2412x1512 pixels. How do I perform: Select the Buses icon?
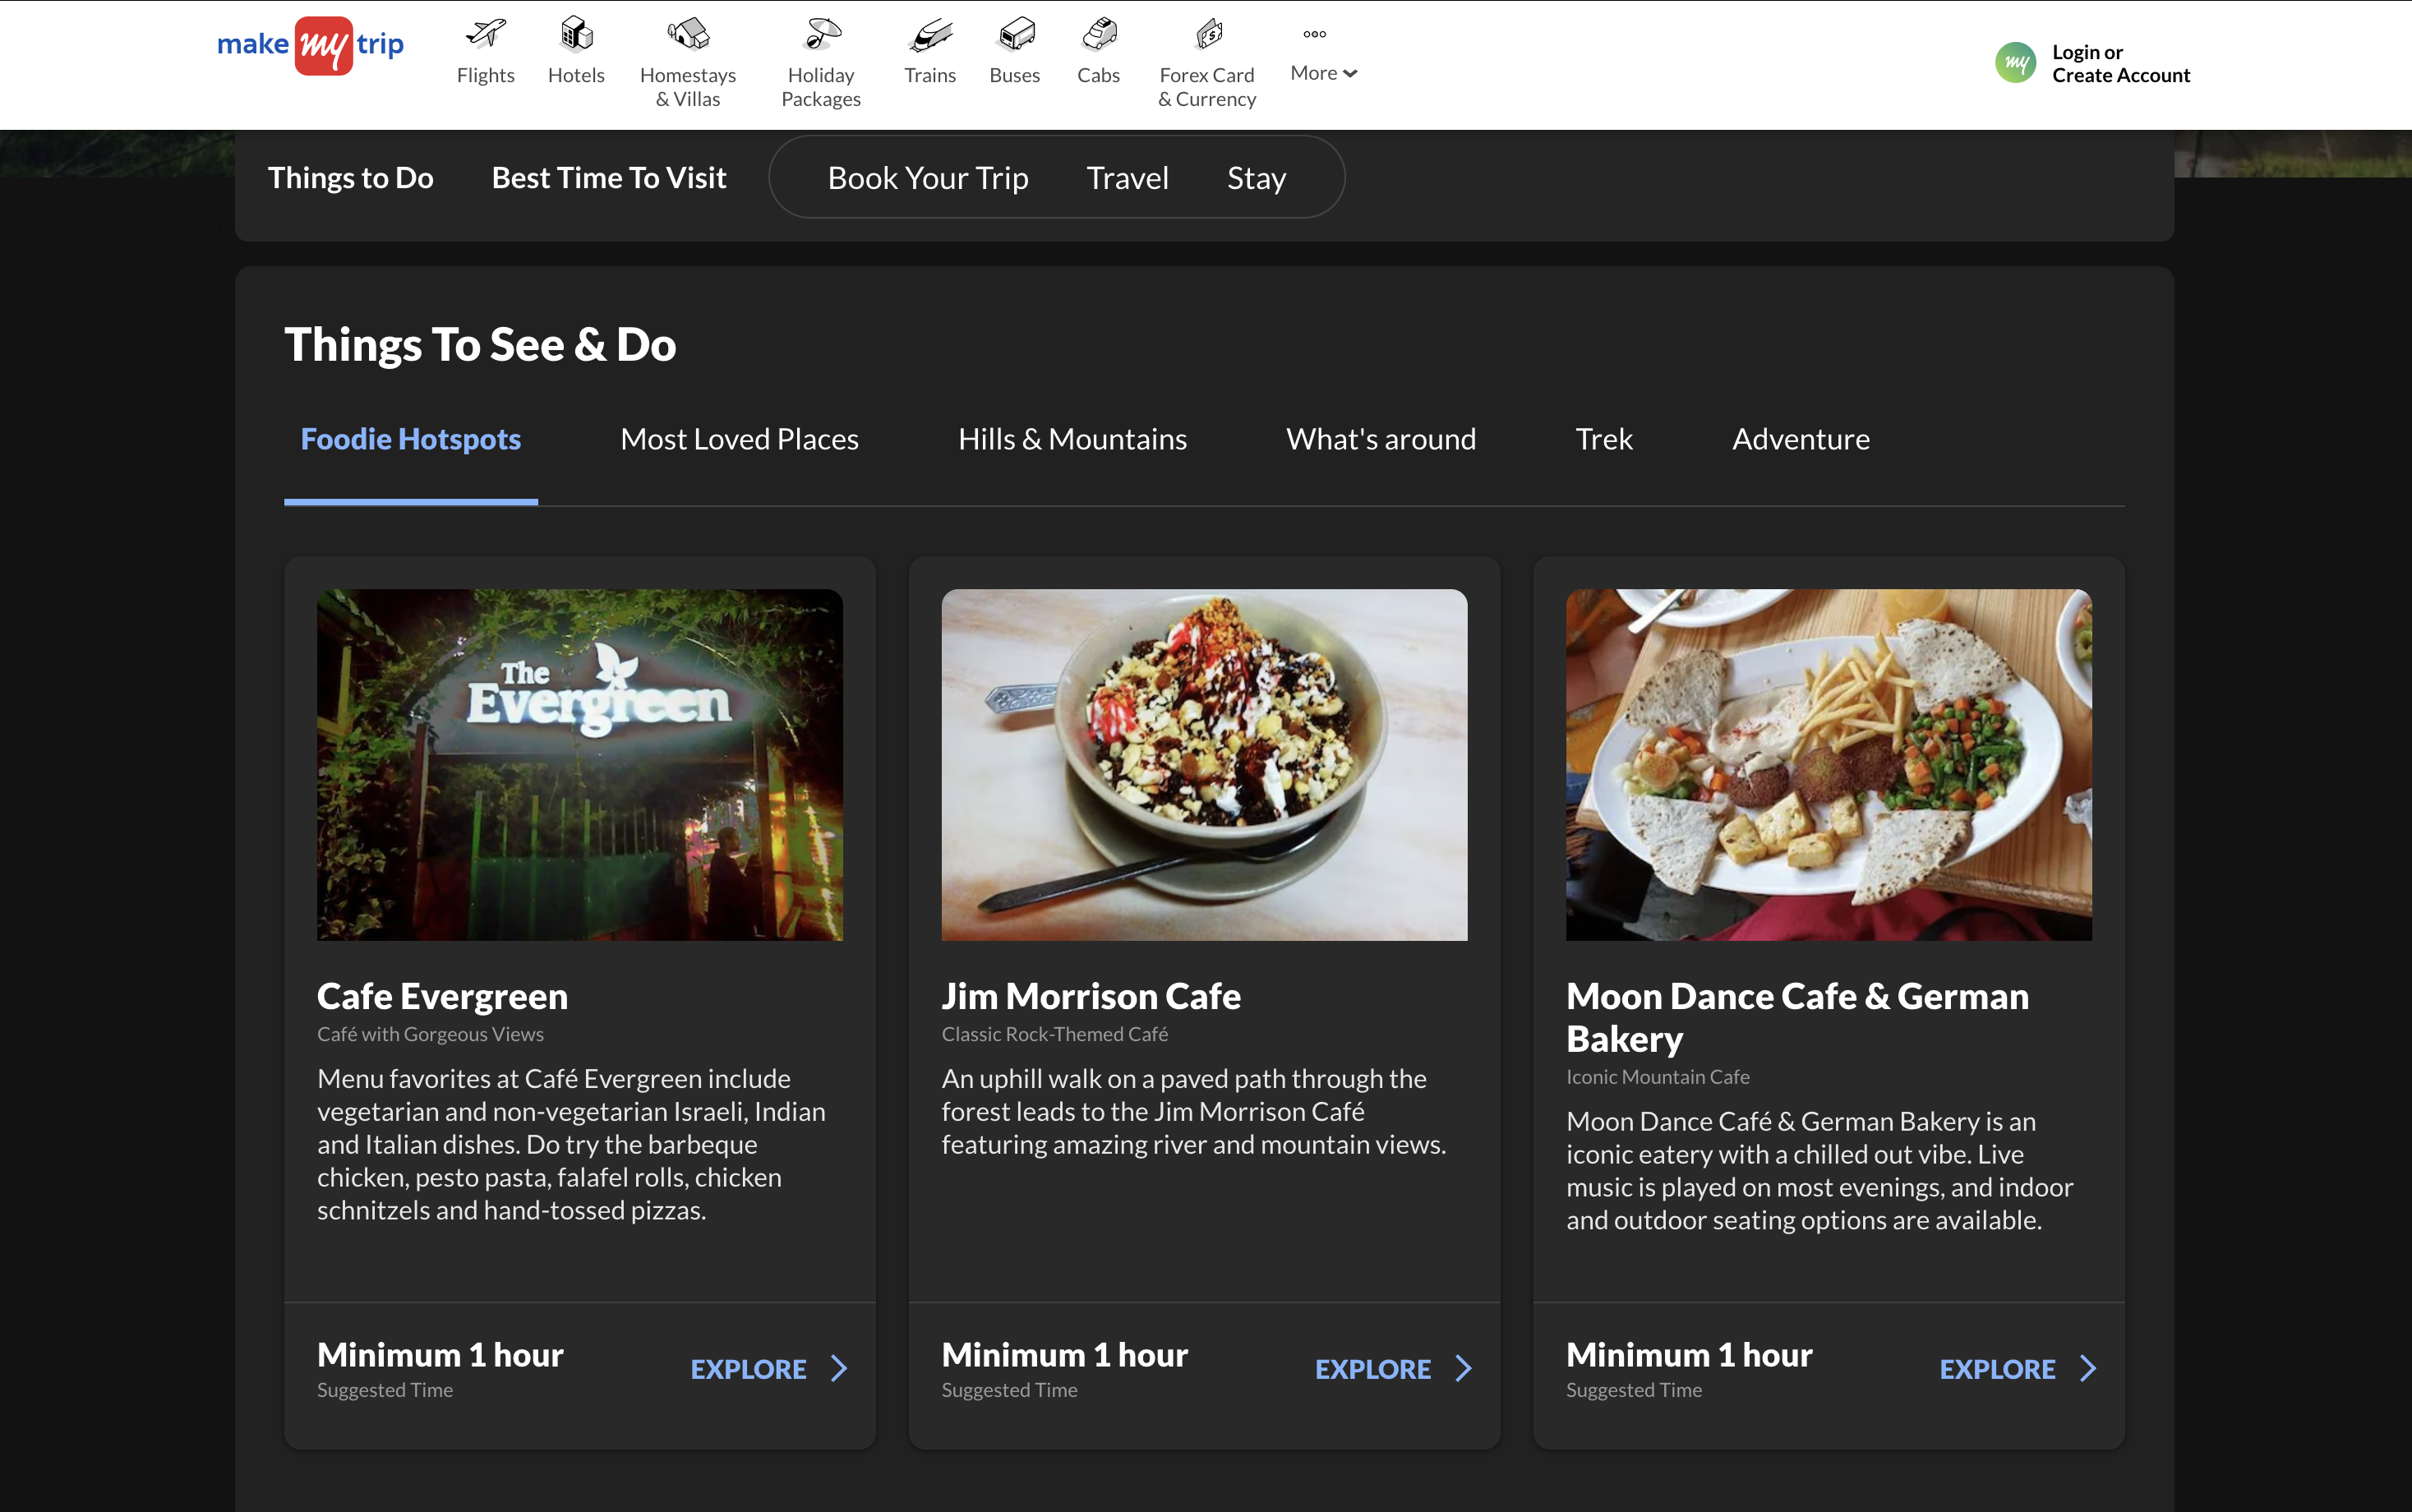tap(1015, 34)
